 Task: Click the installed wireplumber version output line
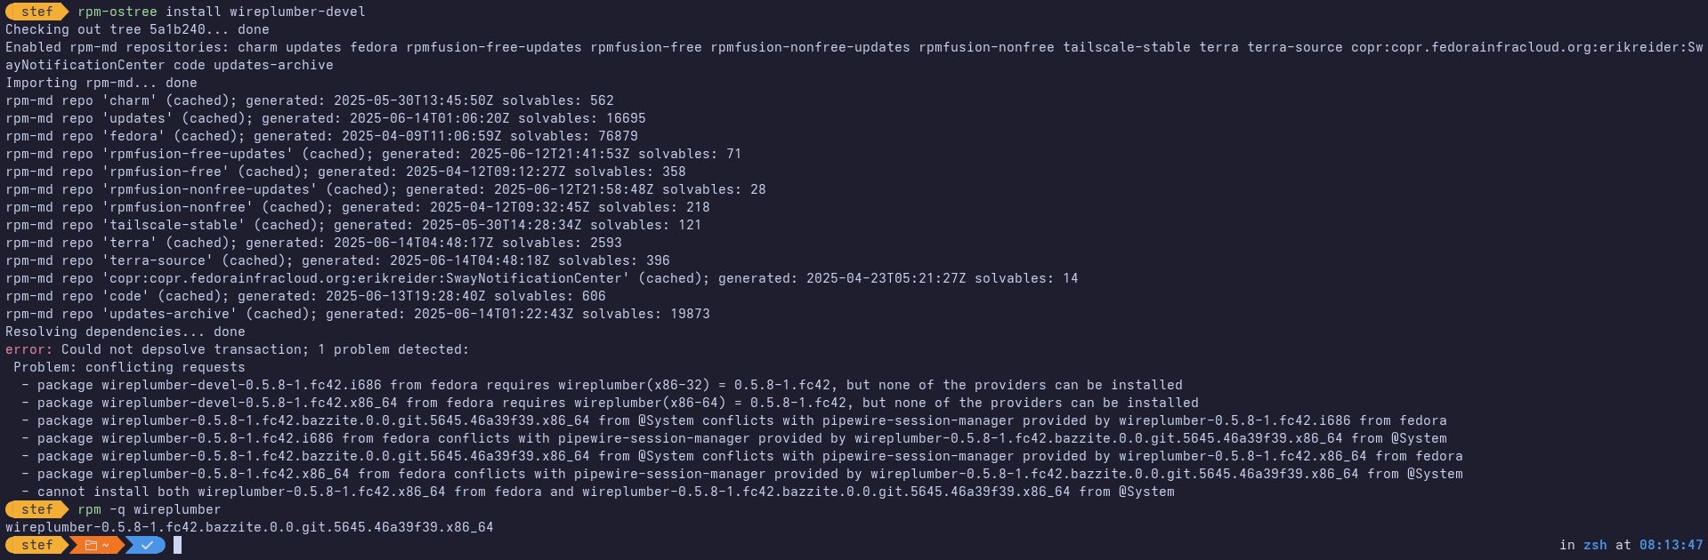tap(249, 527)
